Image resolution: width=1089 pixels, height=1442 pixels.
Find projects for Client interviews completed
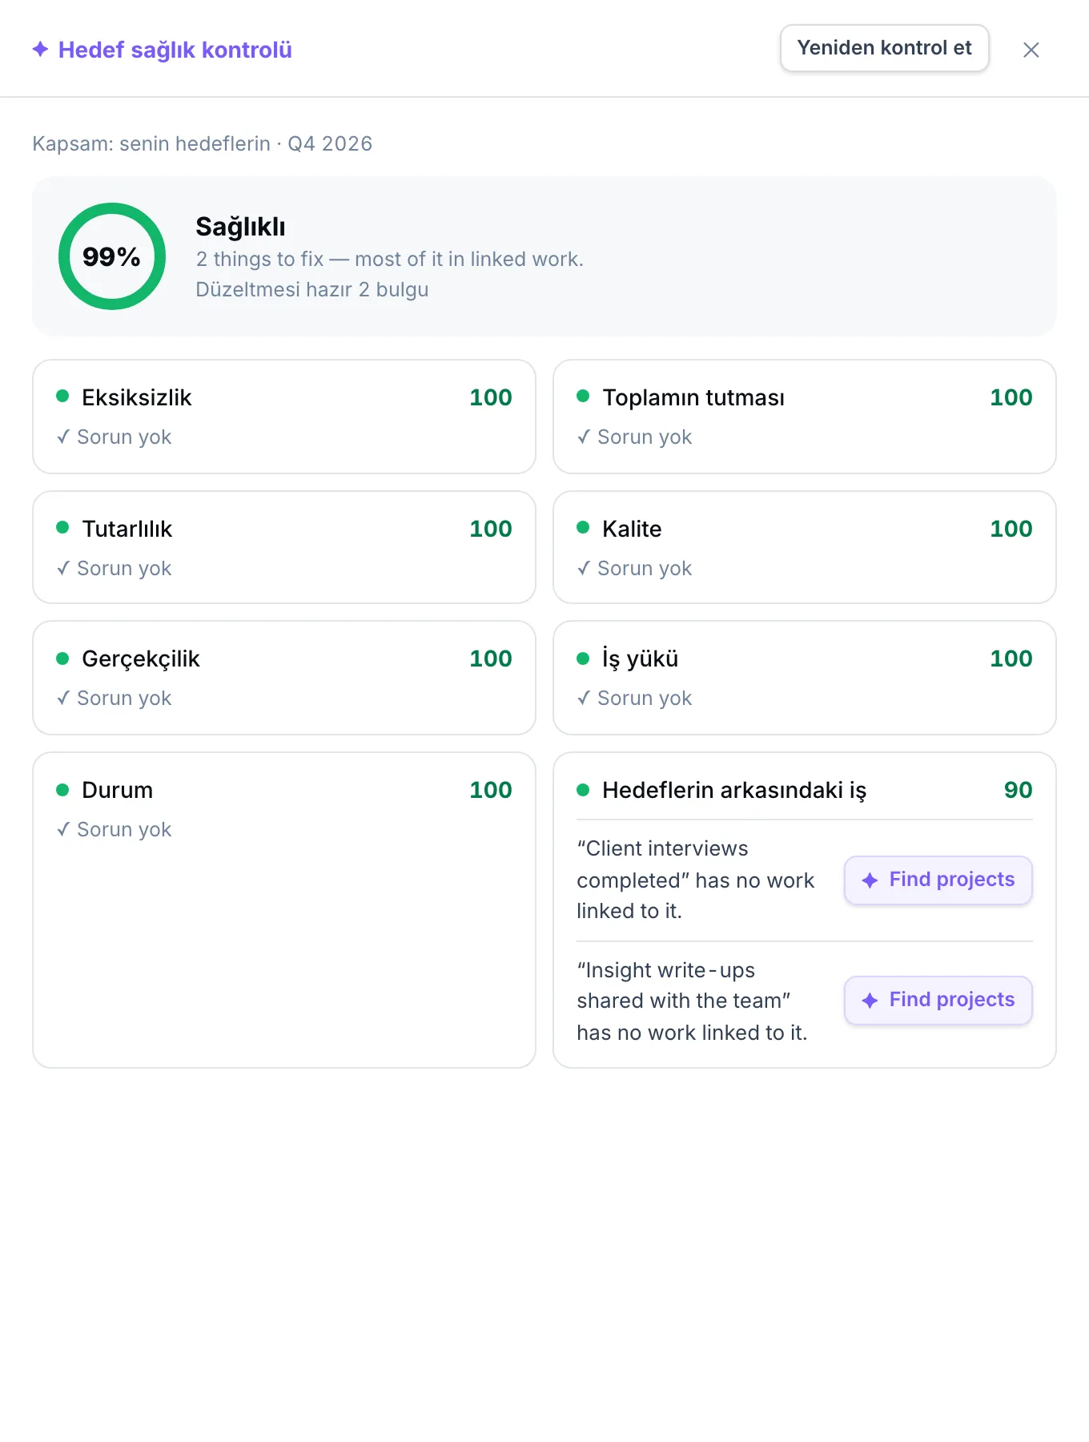(938, 880)
